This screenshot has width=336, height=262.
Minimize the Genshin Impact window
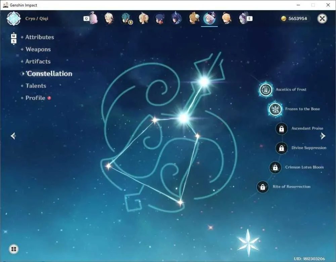click(298, 5)
